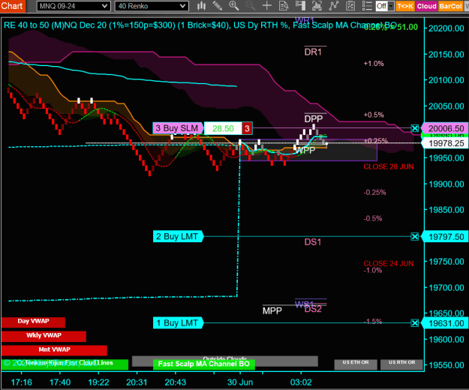Click the 19797.50 price marker

click(446, 237)
